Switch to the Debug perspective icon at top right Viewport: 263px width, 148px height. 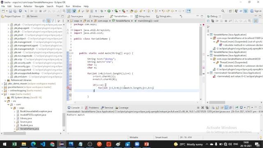tap(246, 11)
